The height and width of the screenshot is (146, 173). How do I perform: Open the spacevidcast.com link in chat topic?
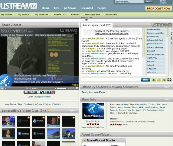112,34
